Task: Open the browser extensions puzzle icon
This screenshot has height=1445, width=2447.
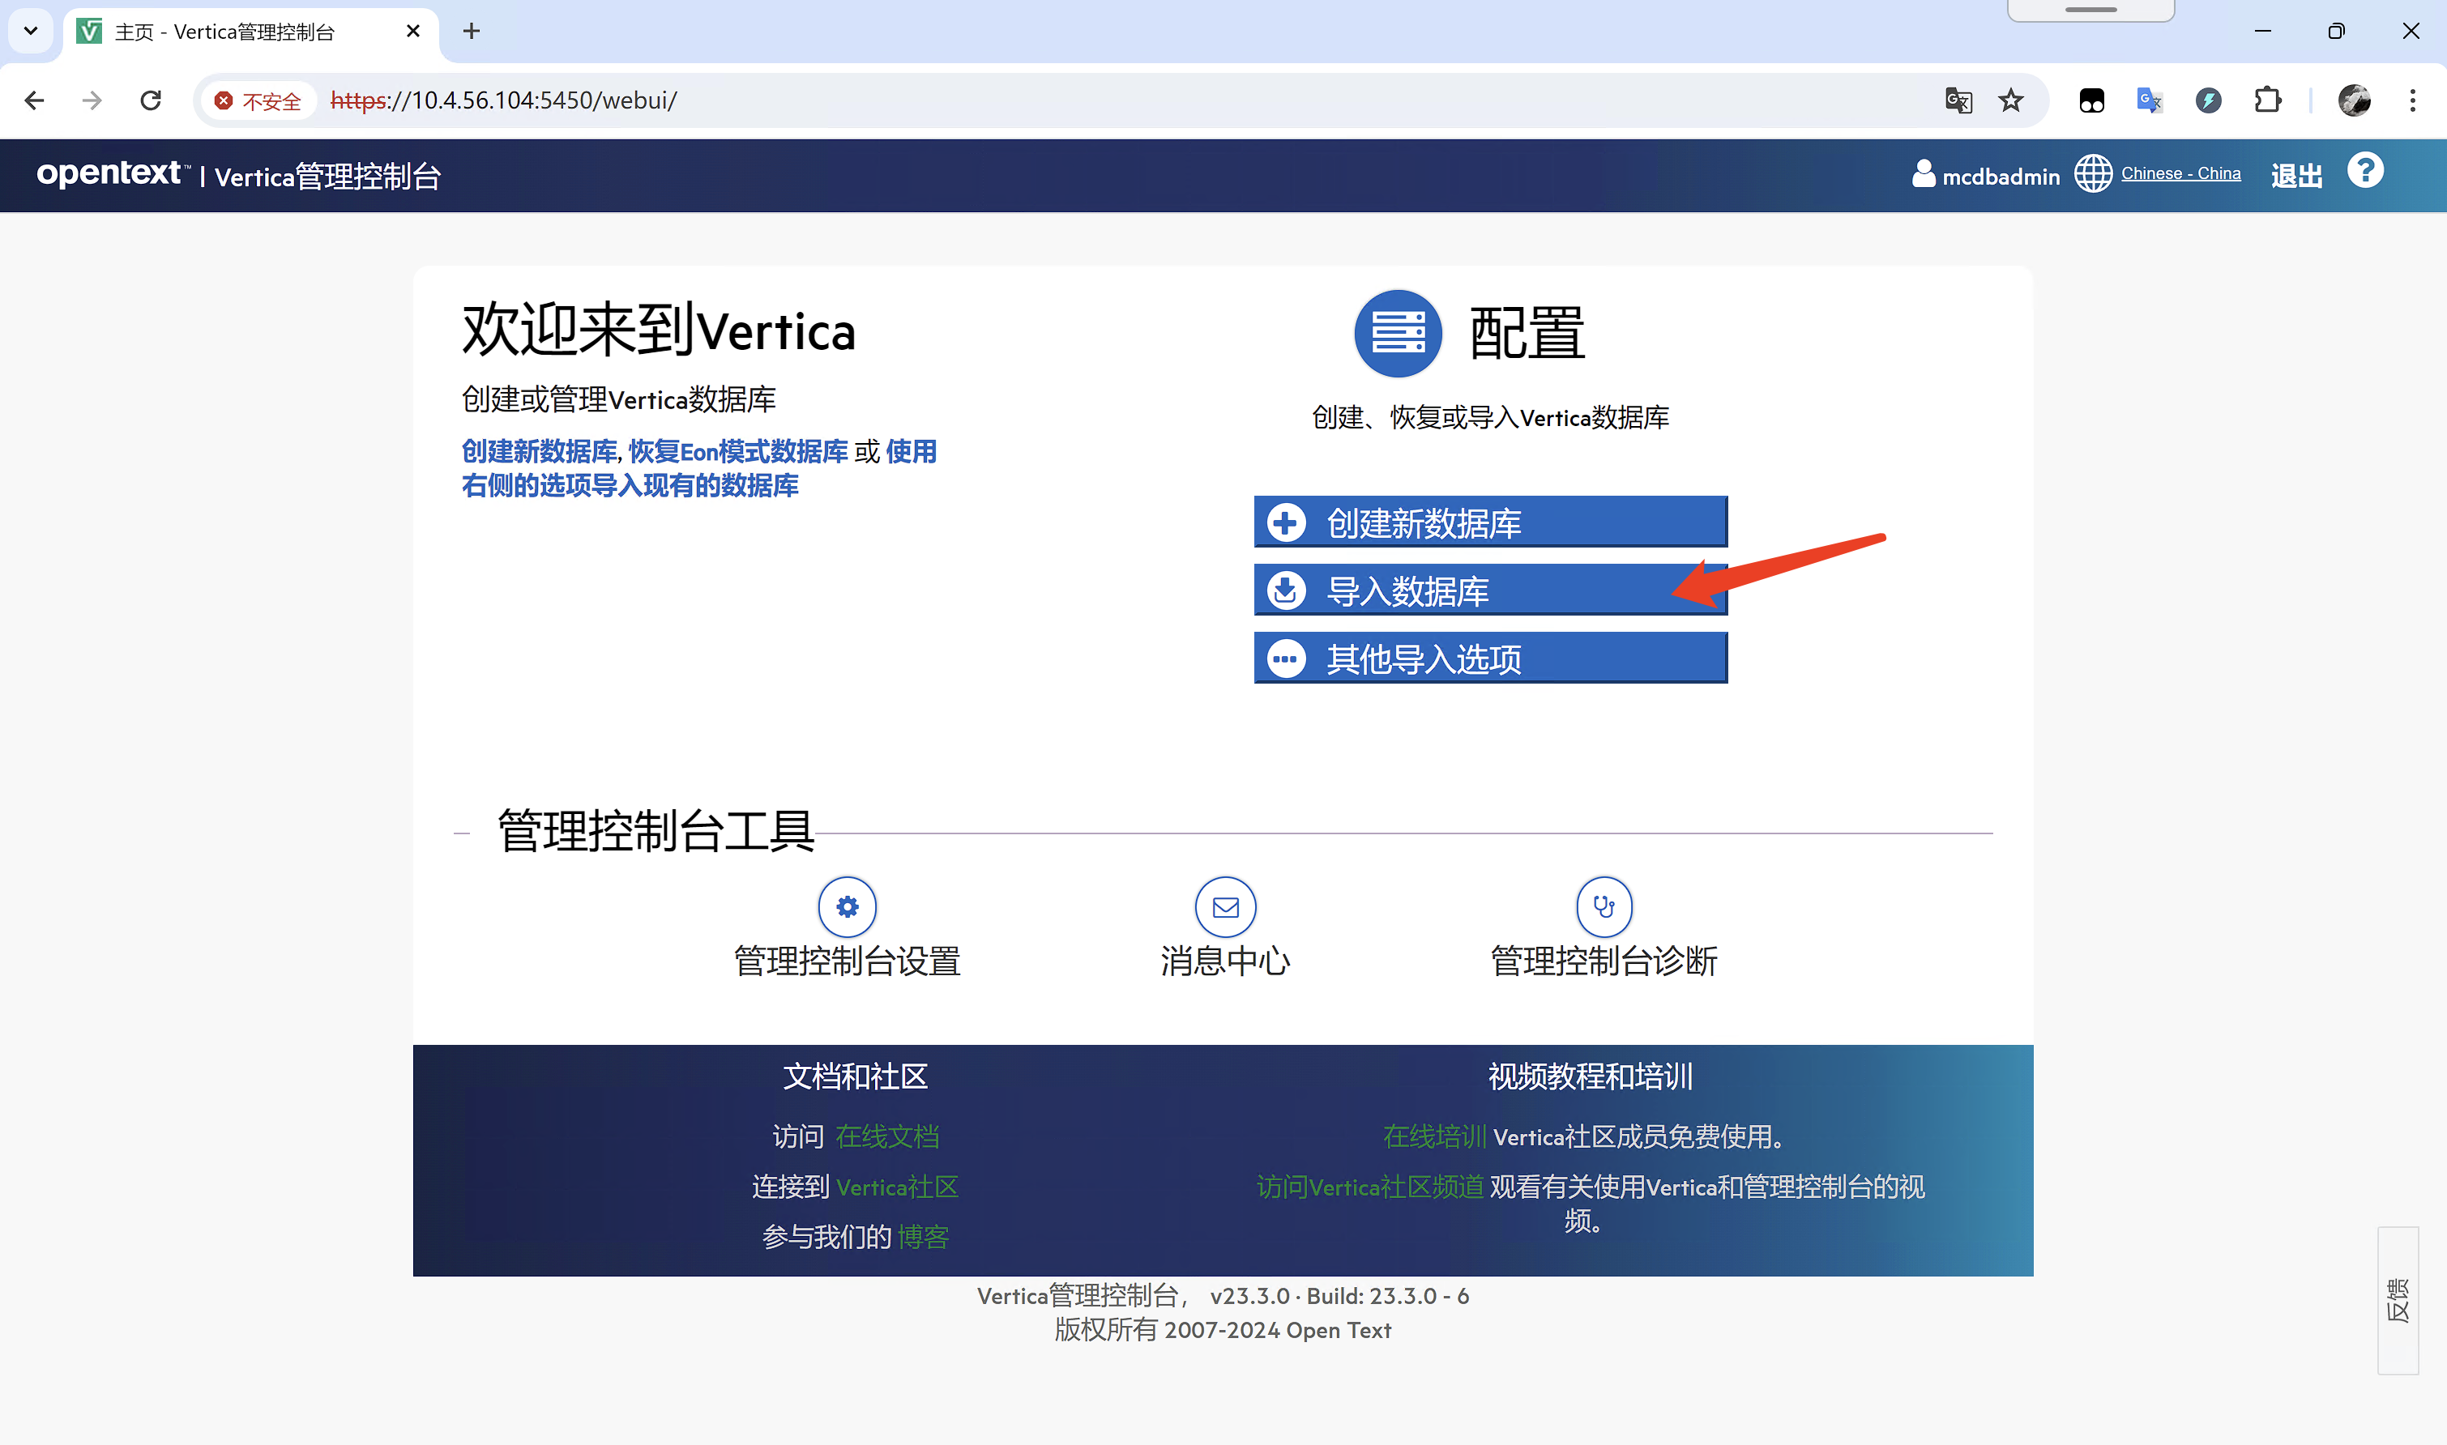Action: coord(2268,100)
